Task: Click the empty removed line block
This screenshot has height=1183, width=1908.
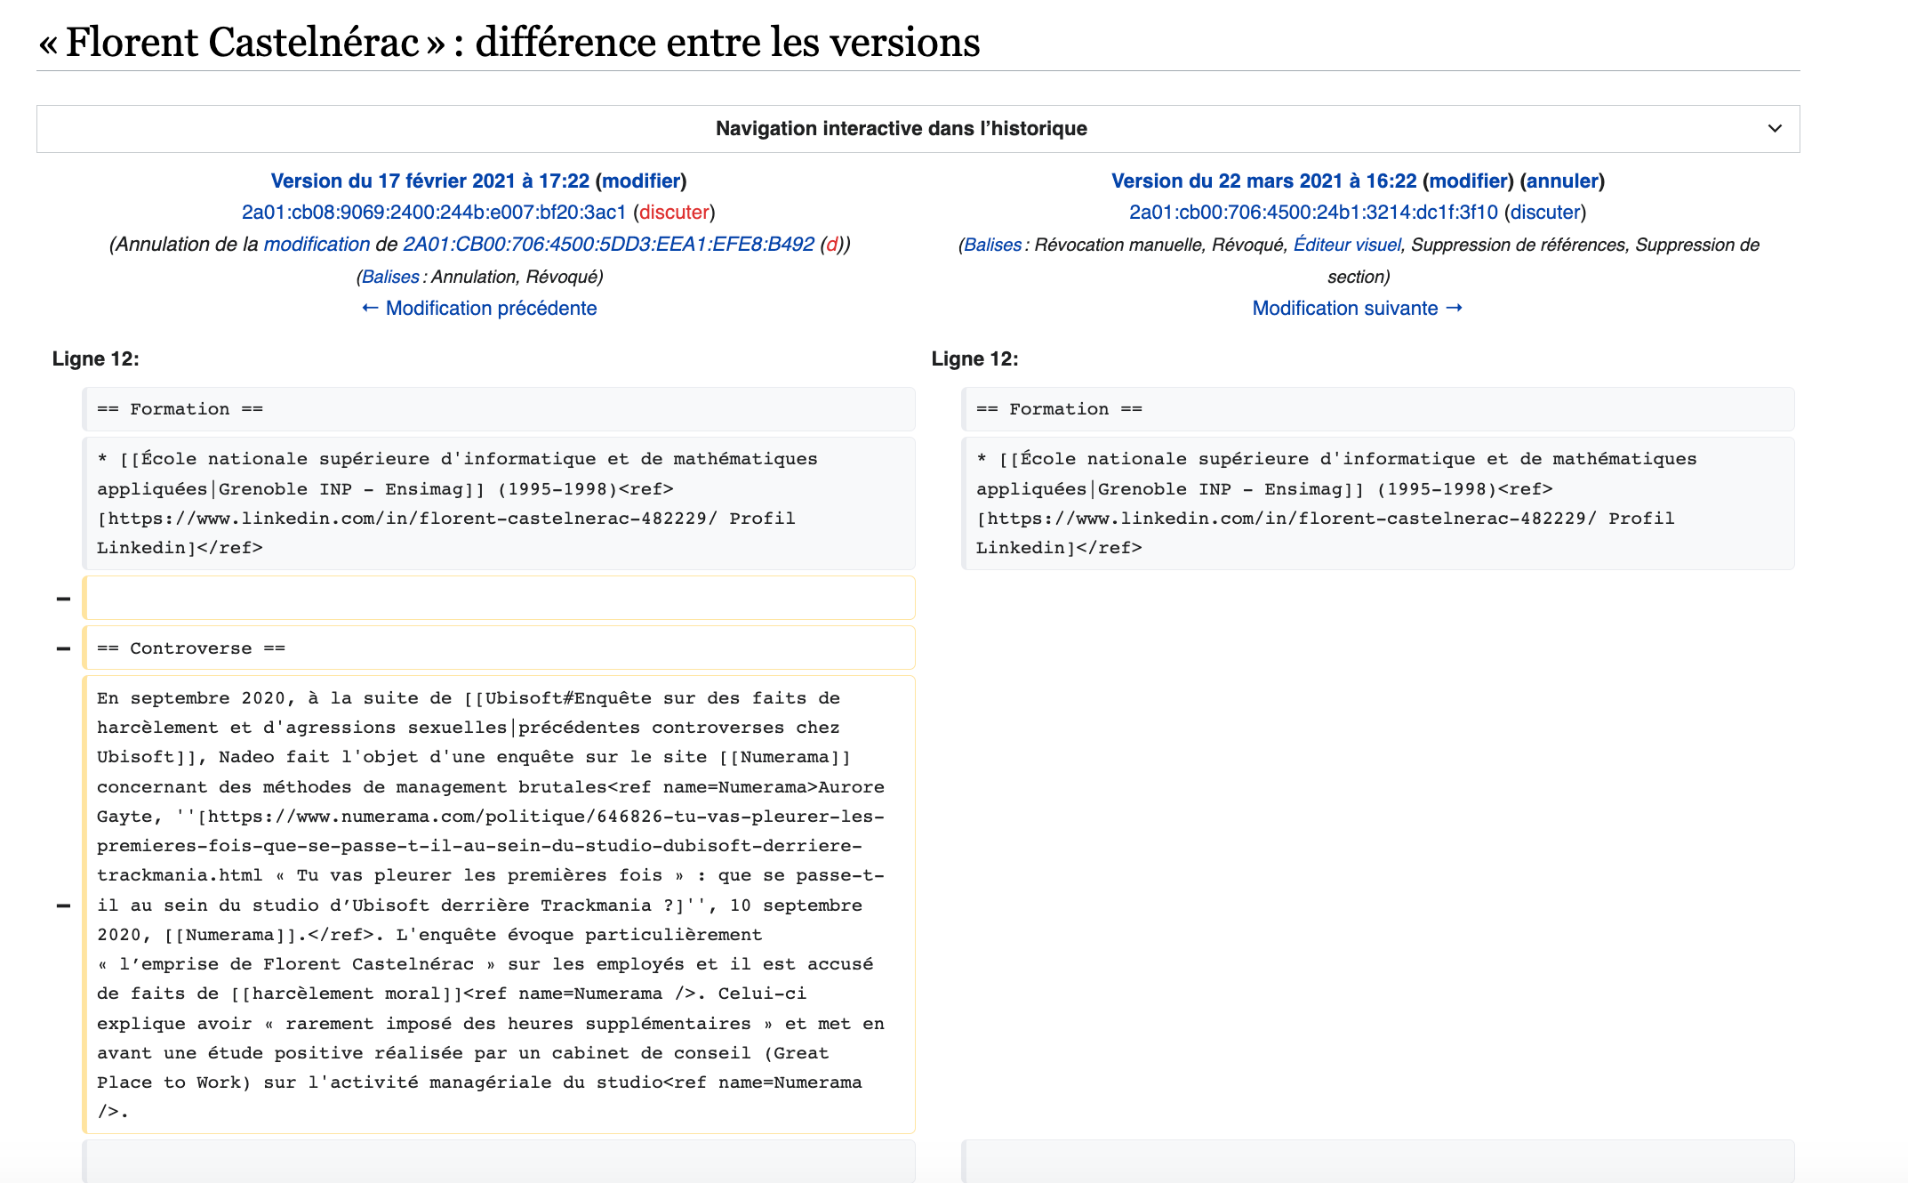Action: click(x=499, y=598)
